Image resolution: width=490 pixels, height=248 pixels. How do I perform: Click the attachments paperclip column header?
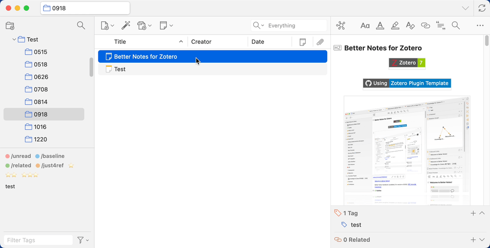tap(320, 42)
